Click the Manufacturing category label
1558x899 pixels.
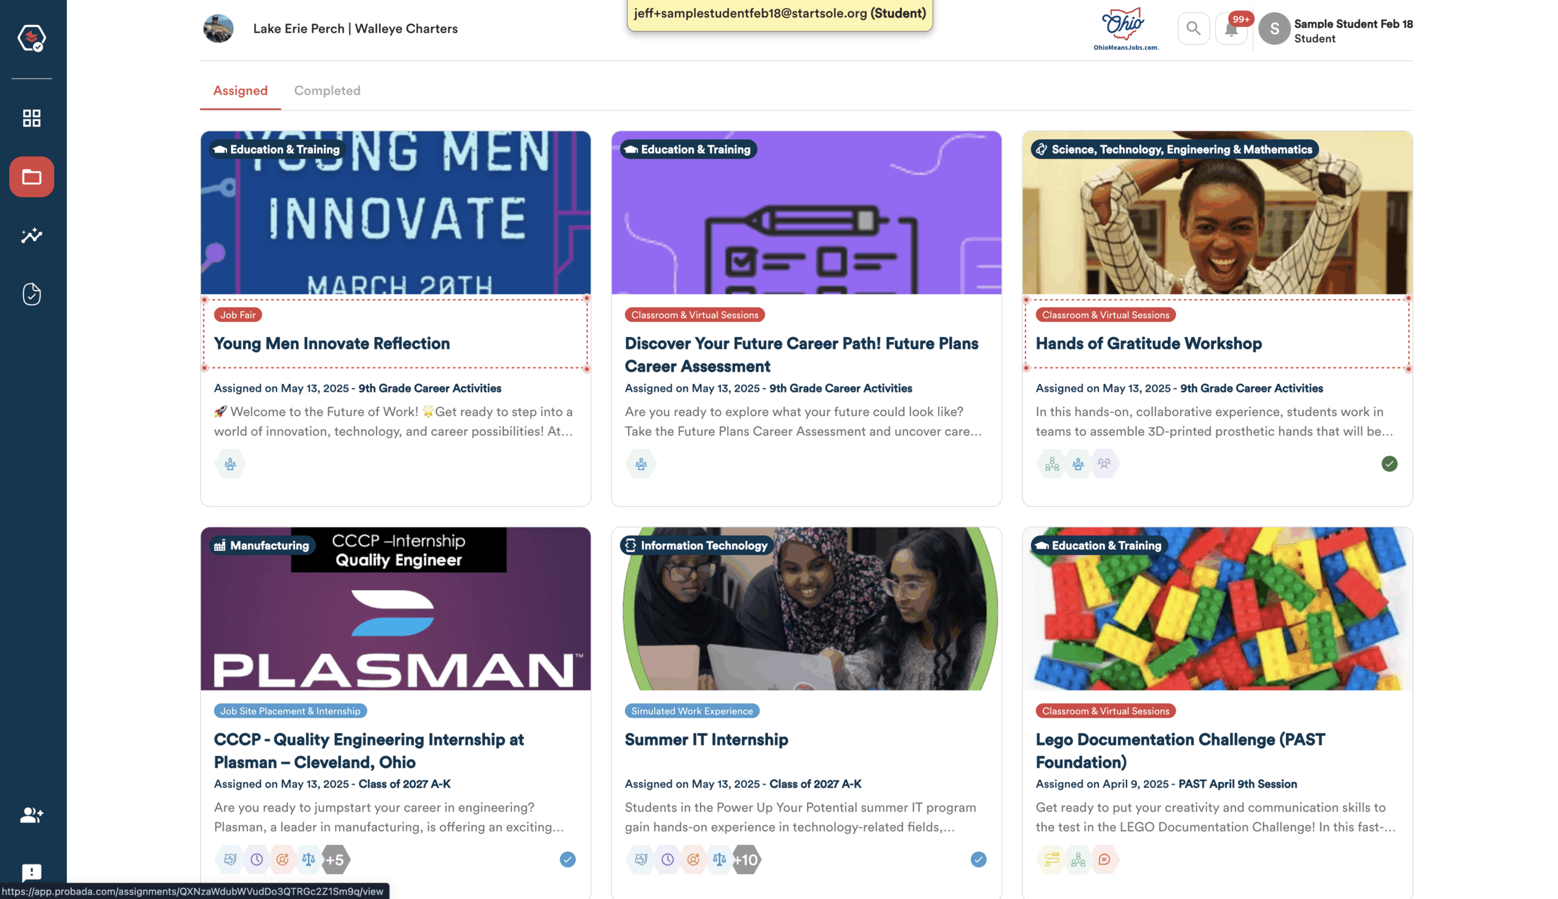pos(262,545)
